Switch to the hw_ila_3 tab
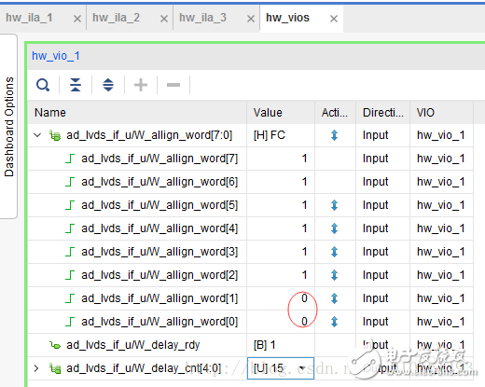The height and width of the screenshot is (387, 485). coord(202,18)
